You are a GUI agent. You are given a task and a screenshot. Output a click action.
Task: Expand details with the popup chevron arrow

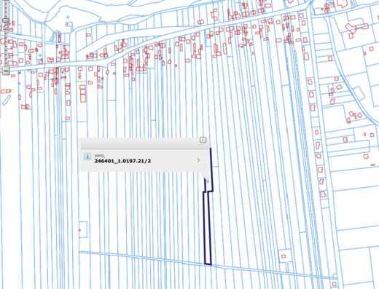[x=198, y=160]
